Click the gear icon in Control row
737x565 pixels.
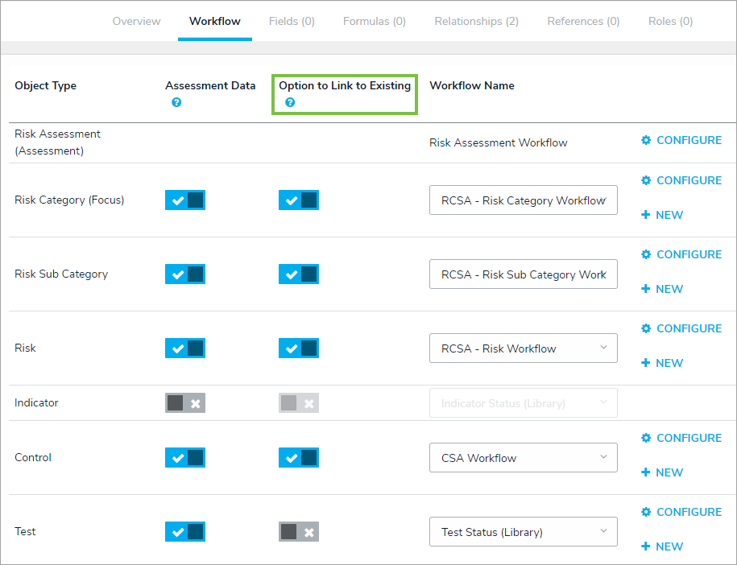click(646, 438)
